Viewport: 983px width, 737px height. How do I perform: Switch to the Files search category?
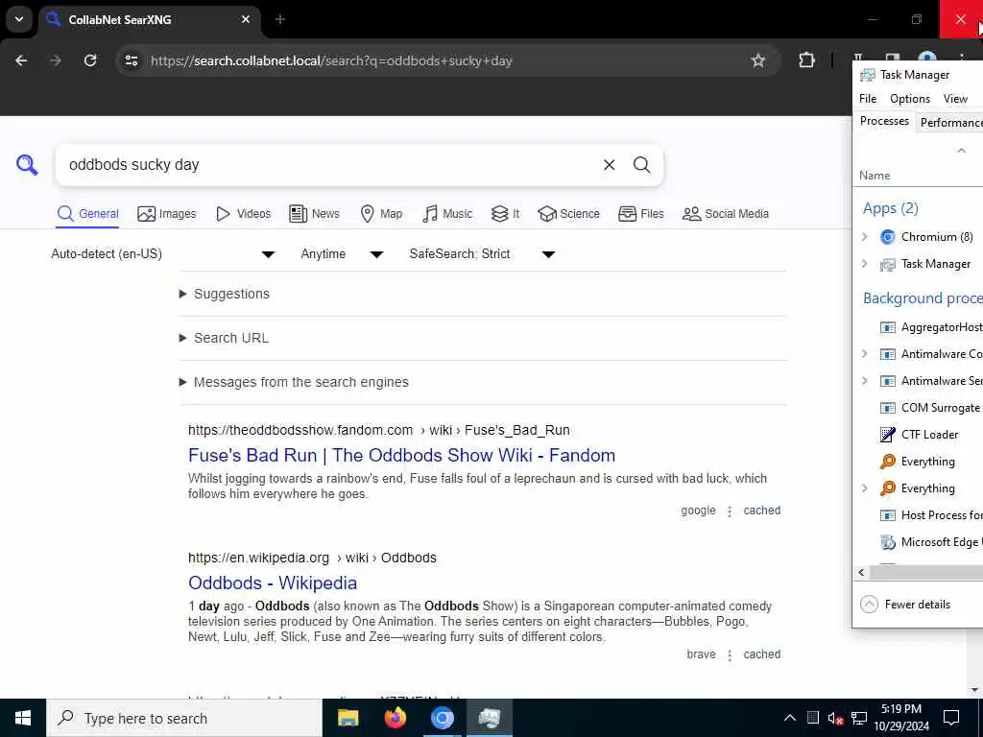pos(640,214)
